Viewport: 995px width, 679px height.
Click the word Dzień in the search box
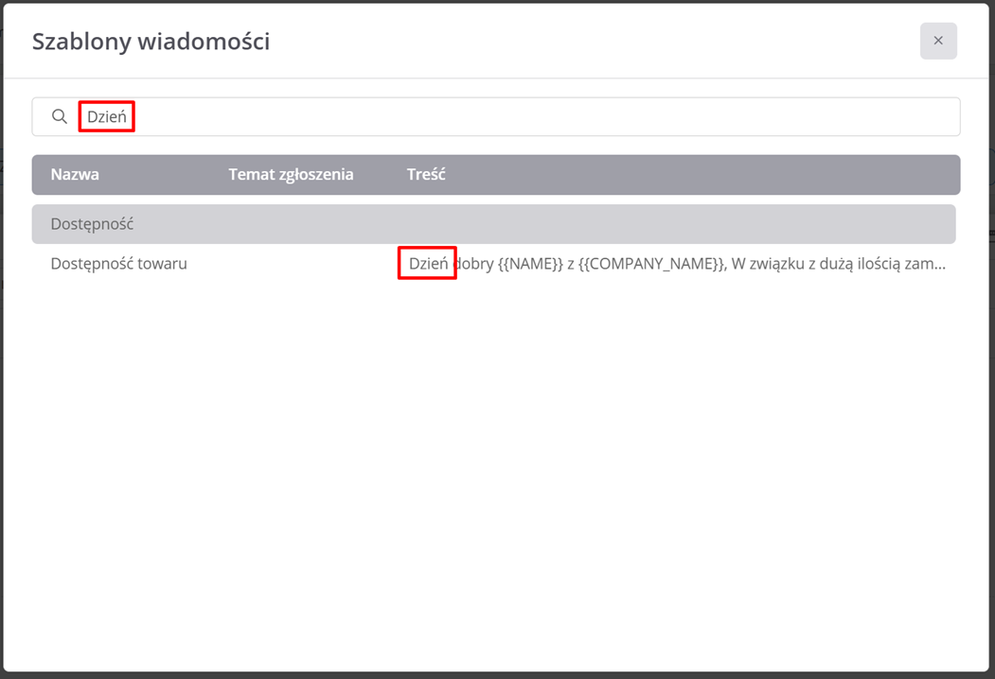click(x=107, y=116)
